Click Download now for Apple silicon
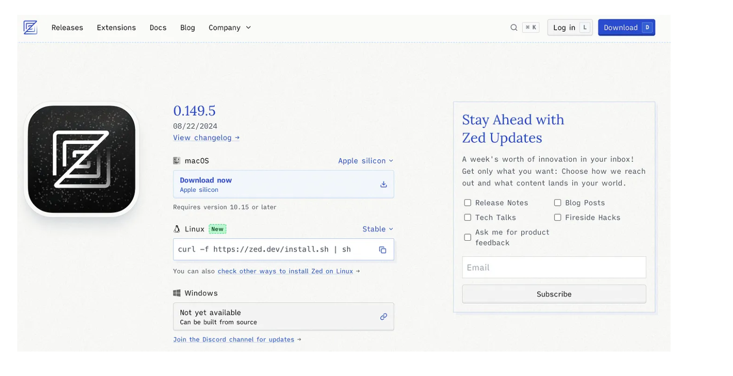The width and height of the screenshot is (733, 376). click(283, 184)
